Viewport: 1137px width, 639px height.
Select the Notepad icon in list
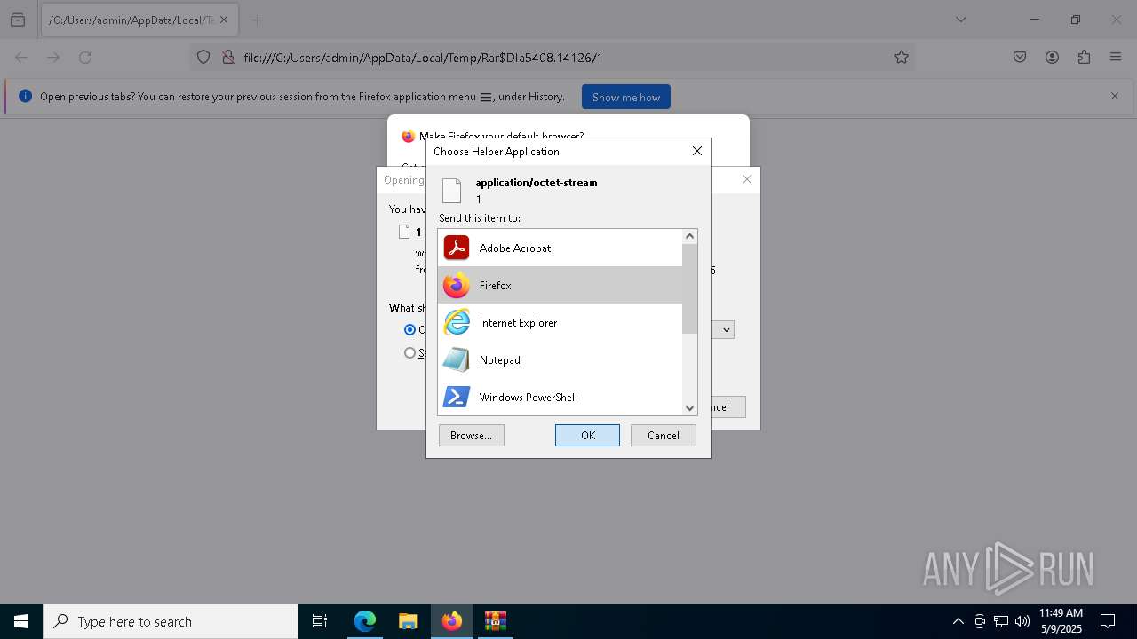point(457,359)
